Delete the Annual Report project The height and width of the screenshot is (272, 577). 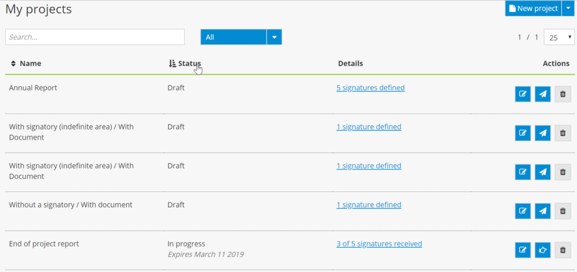click(x=562, y=94)
